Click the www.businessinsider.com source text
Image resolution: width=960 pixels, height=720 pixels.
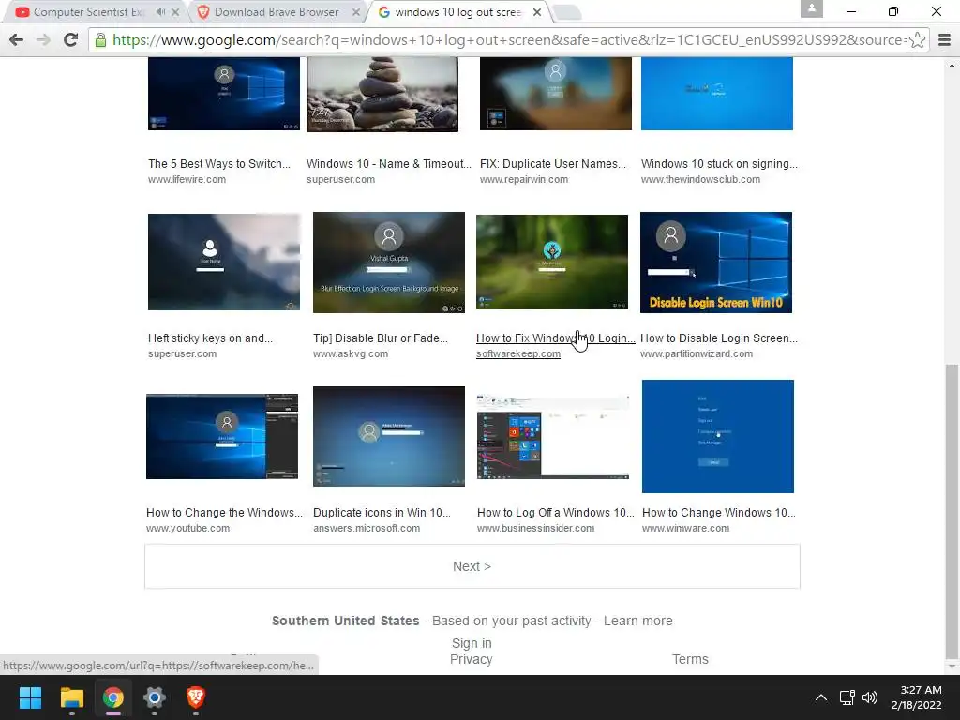click(535, 529)
